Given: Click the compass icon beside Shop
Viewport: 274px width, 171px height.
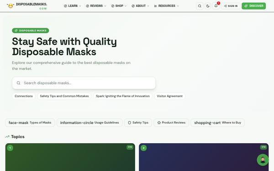Looking at the screenshot, I should [113, 6].
